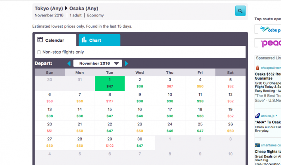Advance to next month with right arrow
Image resolution: width=281 pixels, height=165 pixels.
127,64
